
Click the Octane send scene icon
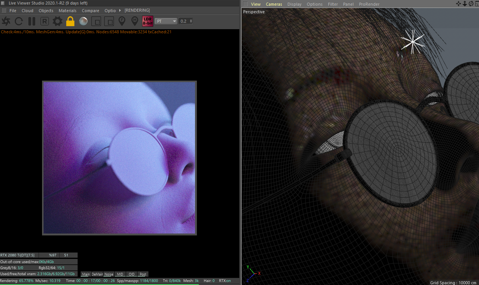click(6, 21)
